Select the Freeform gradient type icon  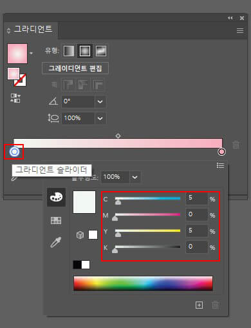(x=101, y=51)
